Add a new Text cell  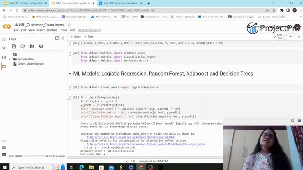coord(89,37)
